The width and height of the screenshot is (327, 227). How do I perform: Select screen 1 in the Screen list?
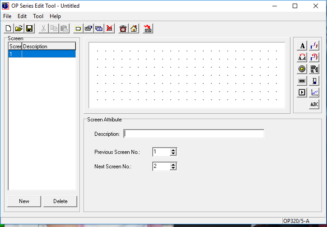tap(42, 54)
